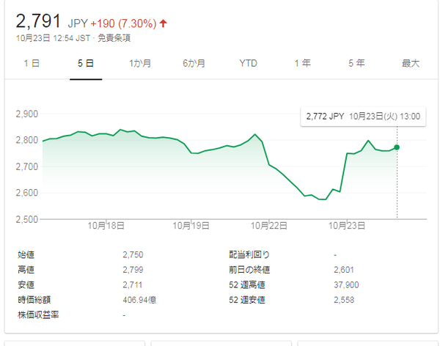Click the 2,500 y-axis label
Screen dimensions: 440x346
(x=27, y=219)
